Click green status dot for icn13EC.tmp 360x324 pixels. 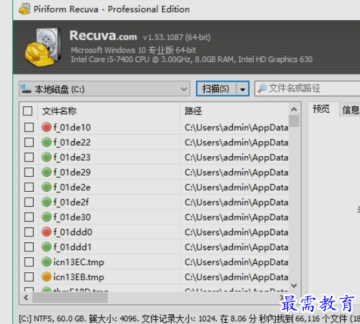tap(47, 262)
